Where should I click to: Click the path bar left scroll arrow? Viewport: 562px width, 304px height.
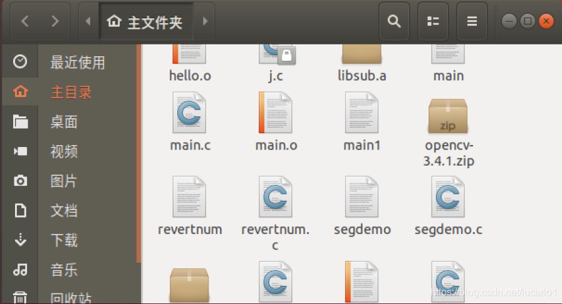tap(88, 21)
